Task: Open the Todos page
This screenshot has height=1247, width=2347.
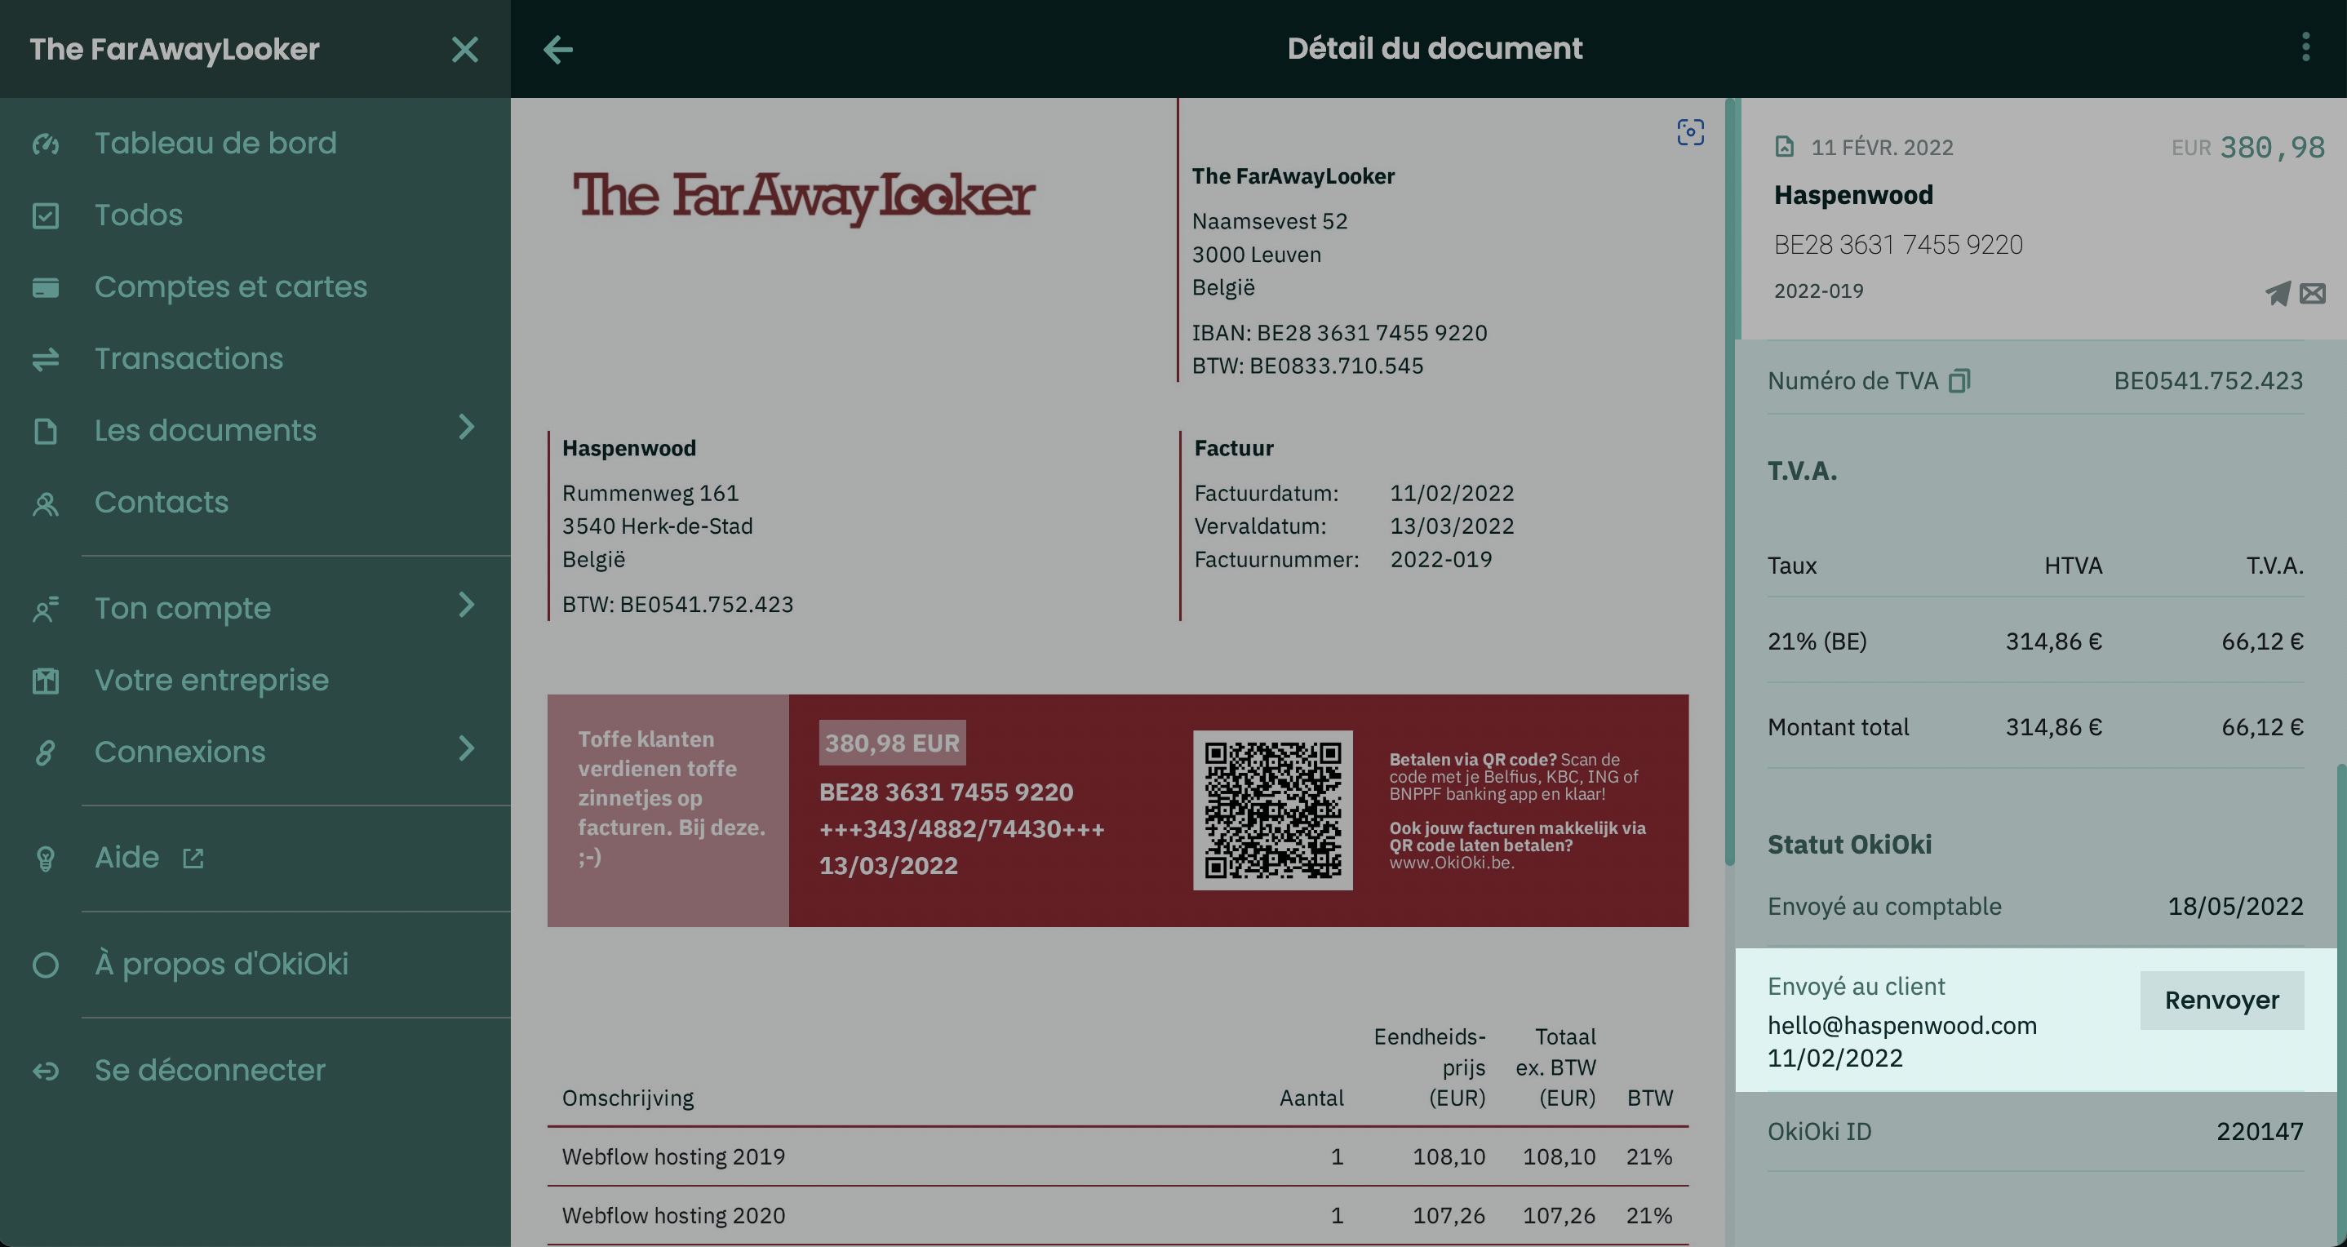Action: (x=139, y=216)
